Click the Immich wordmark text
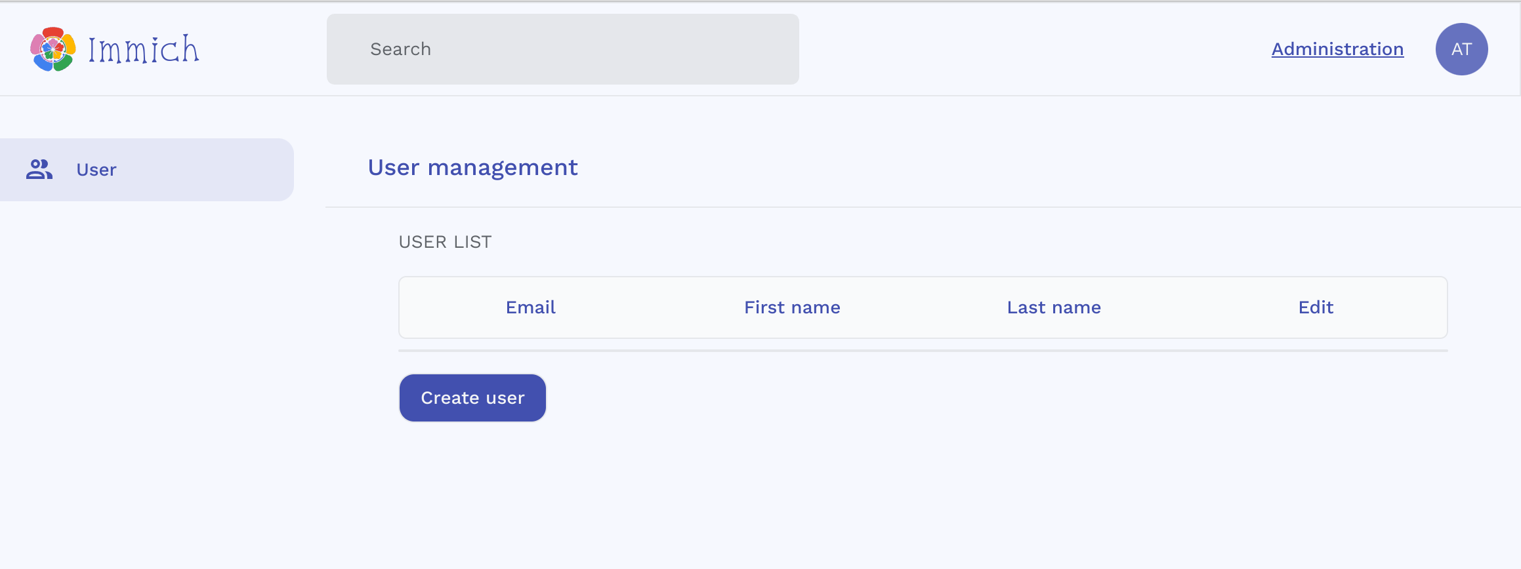The width and height of the screenshot is (1521, 569). pyautogui.click(x=142, y=49)
